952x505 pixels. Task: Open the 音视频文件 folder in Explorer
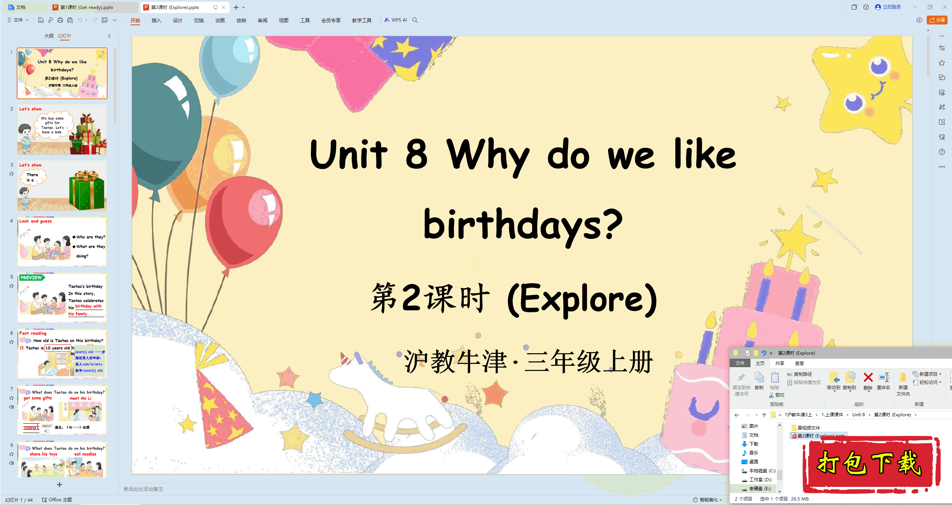click(x=806, y=428)
